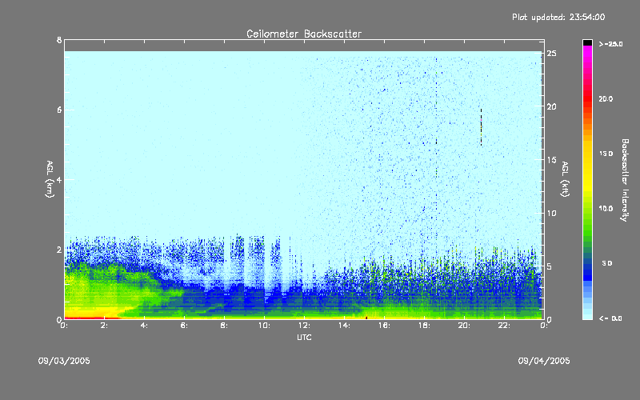Click the 20 kft tick on right axis
This screenshot has width=640, height=400.
[x=551, y=106]
